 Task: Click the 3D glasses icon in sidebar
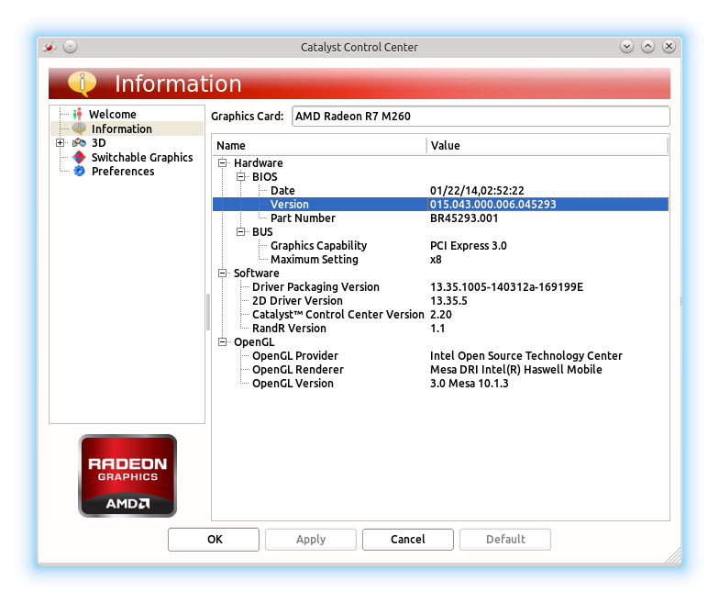[x=79, y=143]
